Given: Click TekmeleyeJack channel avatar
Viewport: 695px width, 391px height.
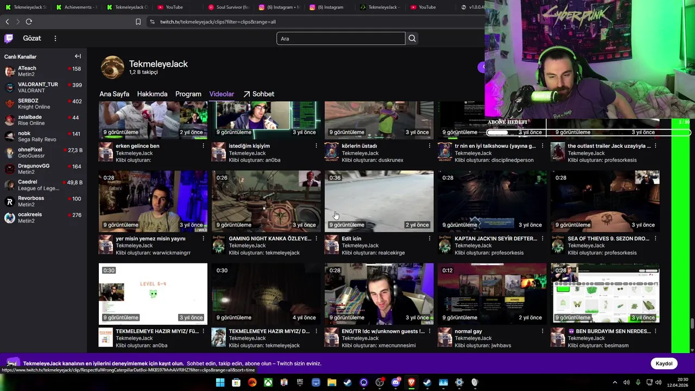Looking at the screenshot, I should pos(112,67).
